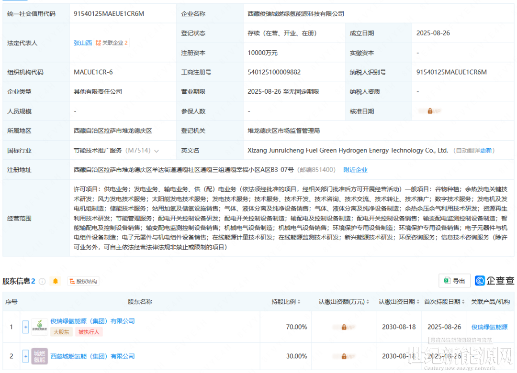Expand the 国标行业 industry chevron
The width and height of the screenshot is (517, 373).
point(157,151)
